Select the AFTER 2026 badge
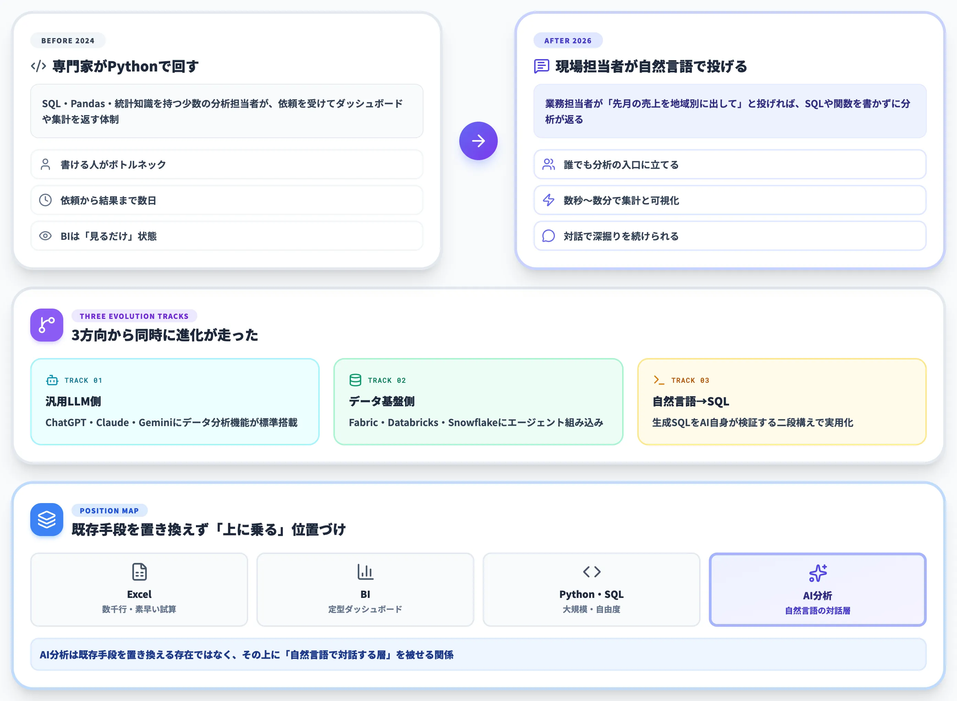This screenshot has width=957, height=701. [x=568, y=41]
